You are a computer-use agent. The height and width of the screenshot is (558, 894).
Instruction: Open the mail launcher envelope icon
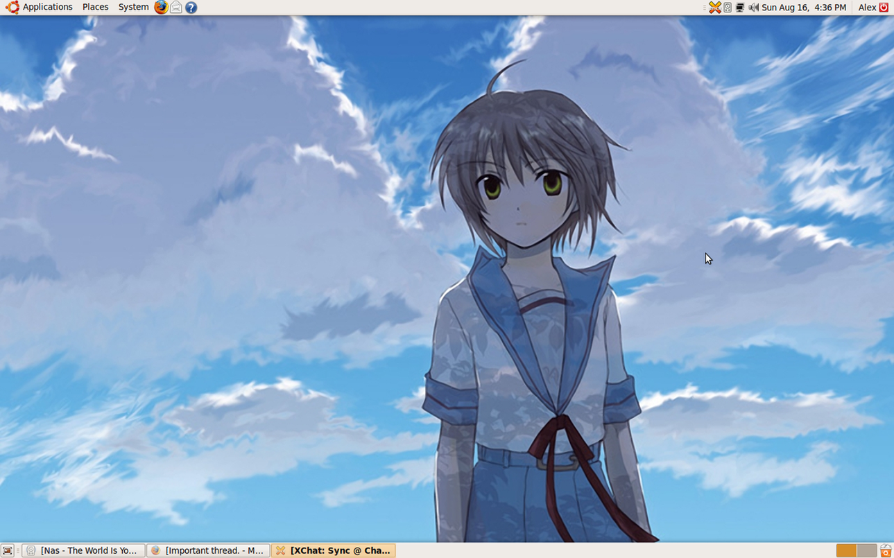pos(176,8)
